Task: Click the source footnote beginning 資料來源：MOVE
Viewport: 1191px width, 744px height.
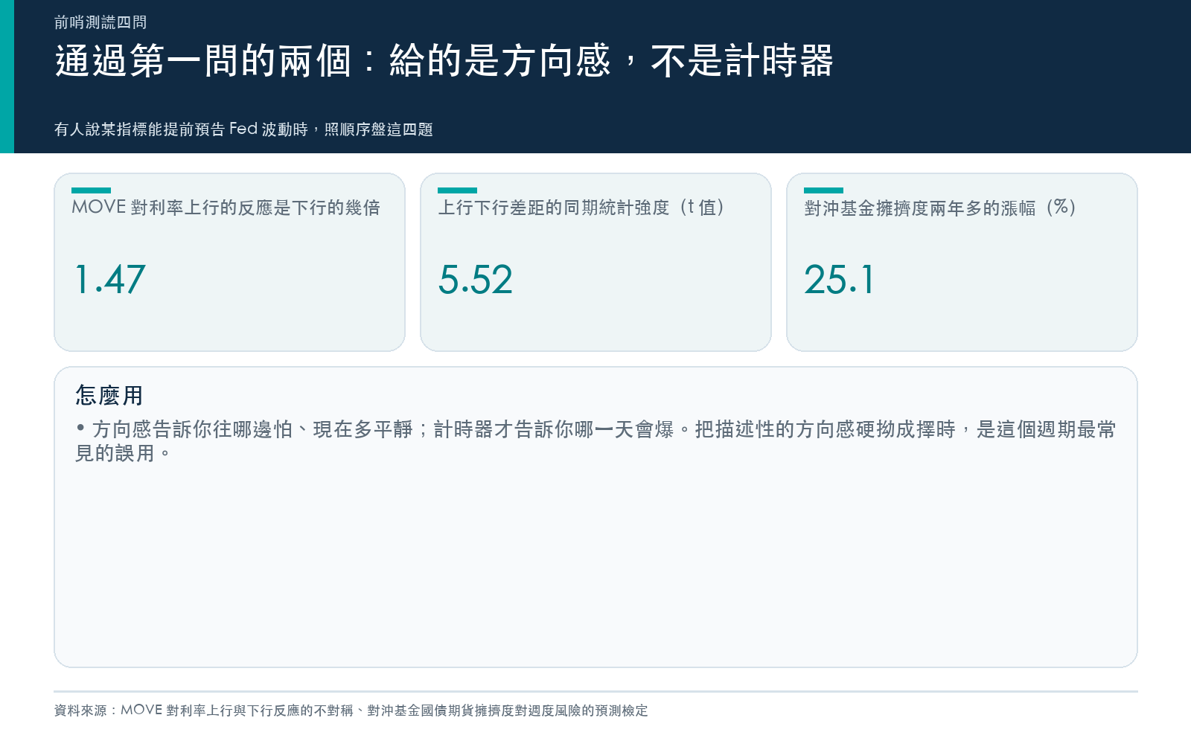Action: click(351, 711)
